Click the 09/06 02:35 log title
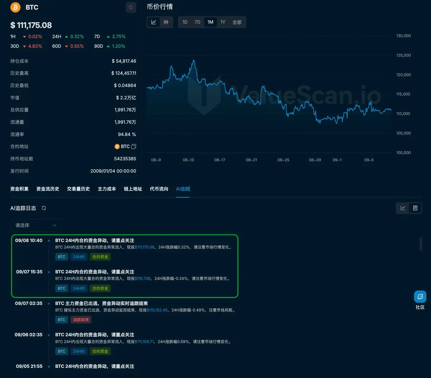Screen dimensions: 431x378 (x=94, y=335)
